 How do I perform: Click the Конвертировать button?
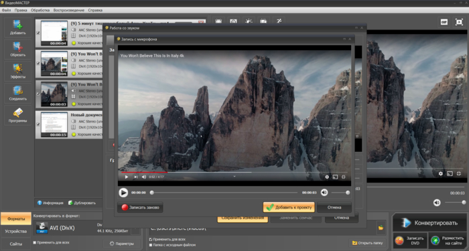[x=429, y=223]
